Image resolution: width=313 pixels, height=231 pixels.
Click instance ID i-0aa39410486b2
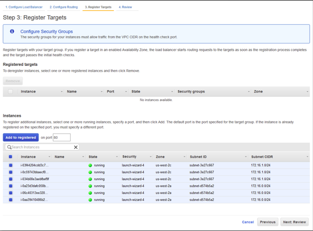point(34,200)
